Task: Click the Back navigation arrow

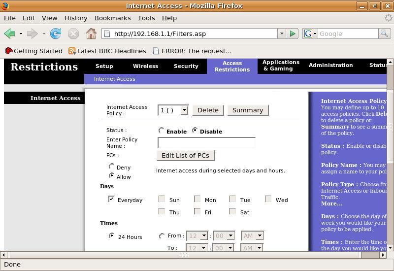Action: pos(9,34)
